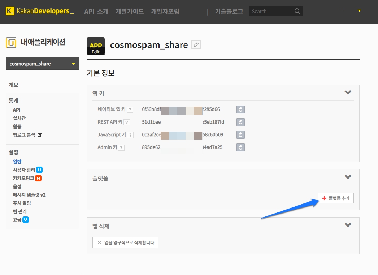Open the API 소개 menu
Image resolution: width=378 pixels, height=275 pixels.
pos(96,11)
